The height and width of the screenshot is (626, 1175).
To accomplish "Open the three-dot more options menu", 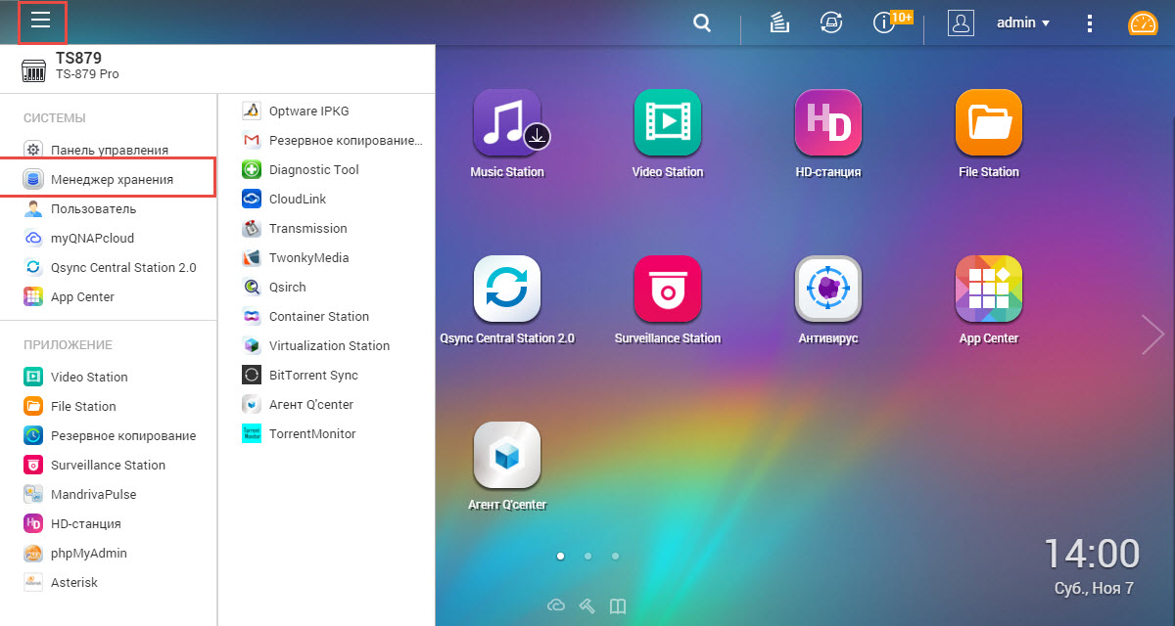I will pyautogui.click(x=1090, y=22).
